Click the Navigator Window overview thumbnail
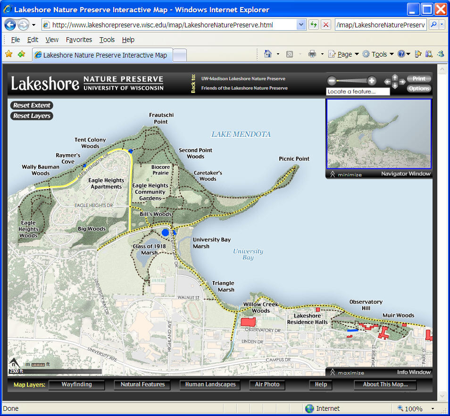The width and height of the screenshot is (450, 416). 379,133
